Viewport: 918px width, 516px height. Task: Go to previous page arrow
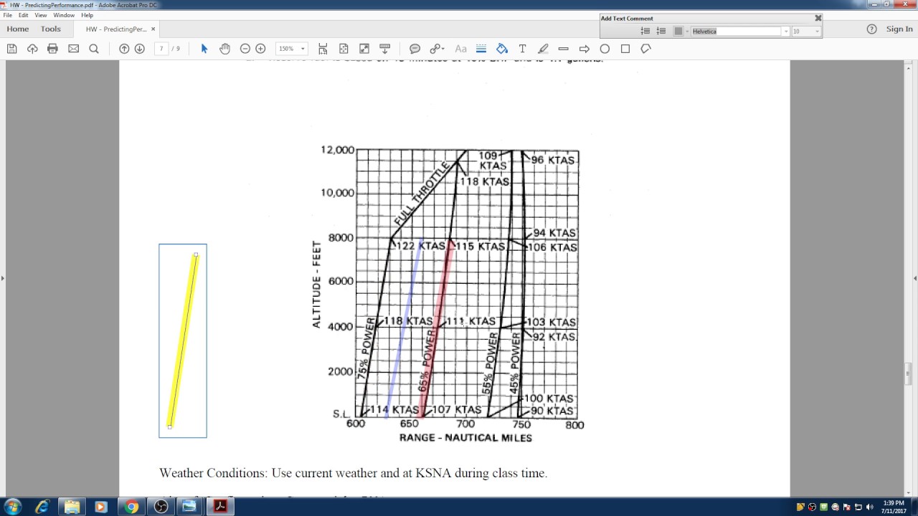click(124, 49)
